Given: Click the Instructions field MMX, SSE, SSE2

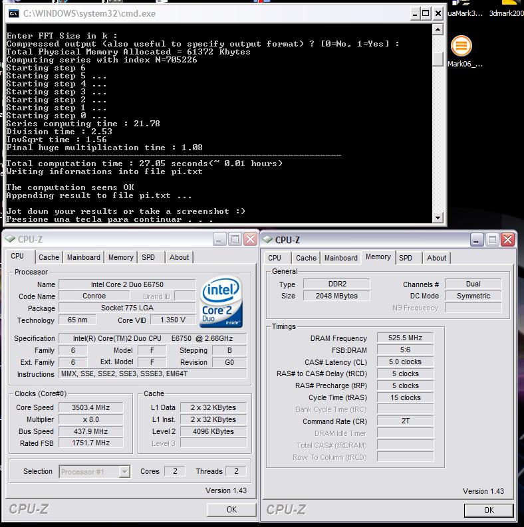Looking at the screenshot, I should tap(153, 373).
